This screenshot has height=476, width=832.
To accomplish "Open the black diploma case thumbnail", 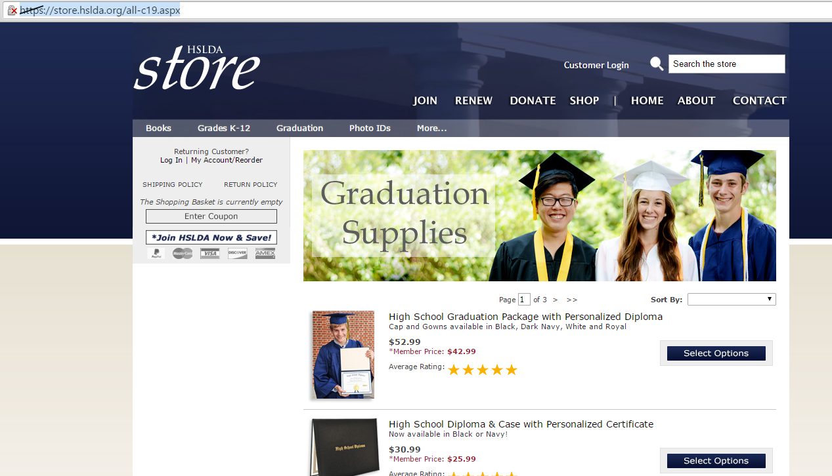I will [345, 447].
